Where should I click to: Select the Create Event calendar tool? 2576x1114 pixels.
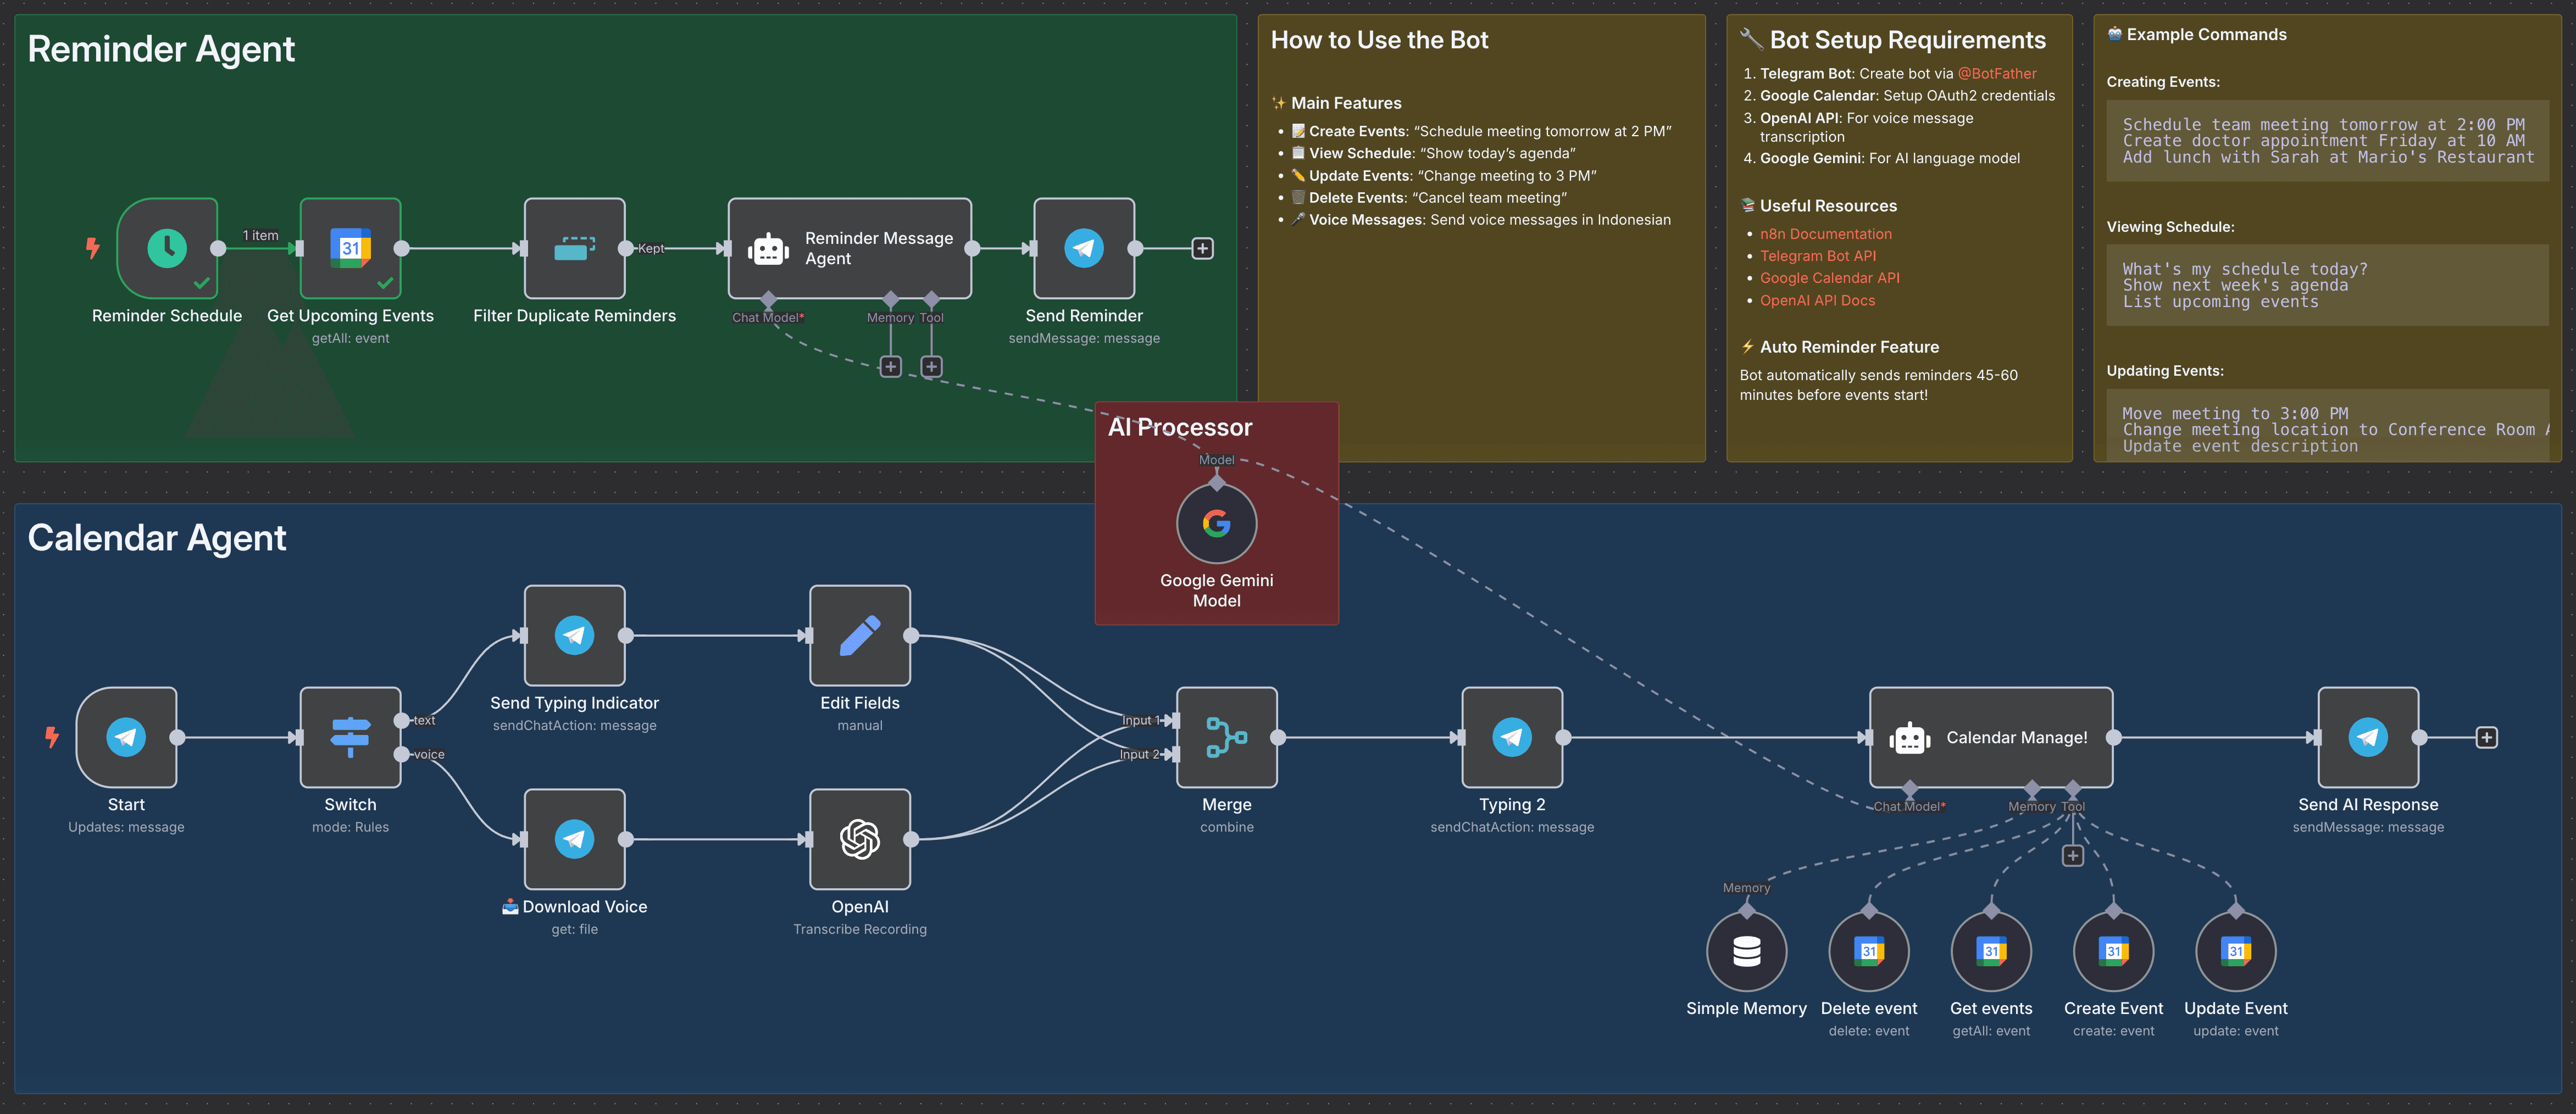(2113, 951)
